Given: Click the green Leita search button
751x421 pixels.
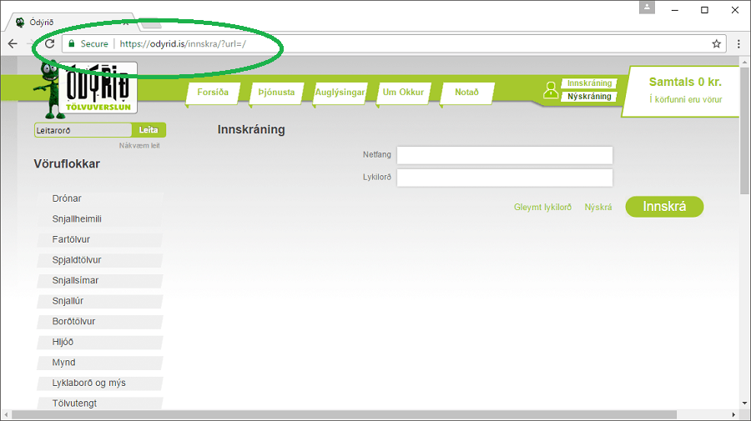Looking at the screenshot, I should coord(149,130).
